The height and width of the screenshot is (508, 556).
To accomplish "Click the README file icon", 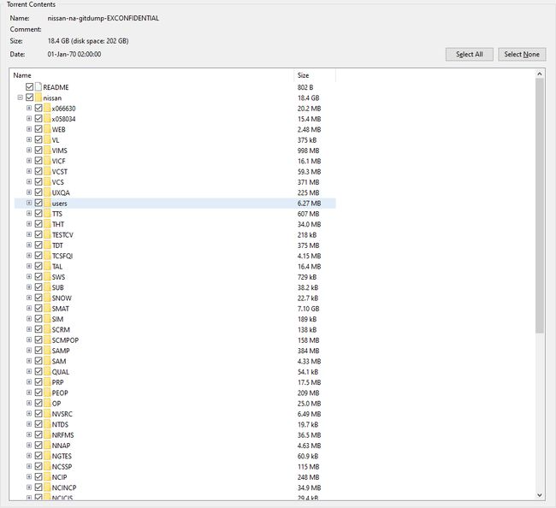I will [x=38, y=87].
